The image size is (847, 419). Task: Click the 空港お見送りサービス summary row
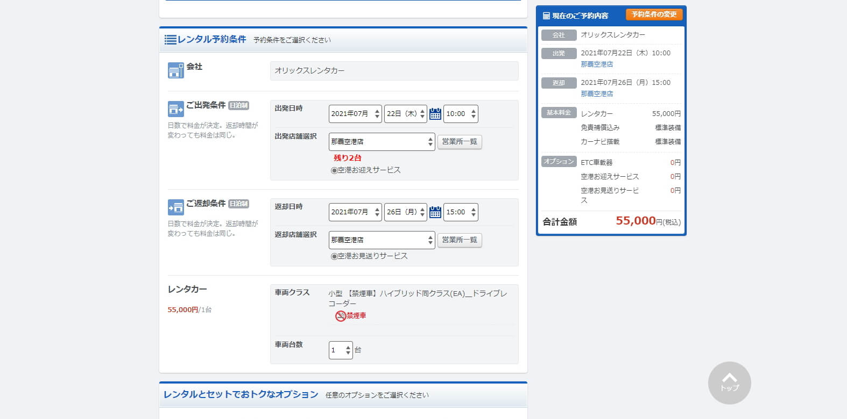tap(631, 196)
